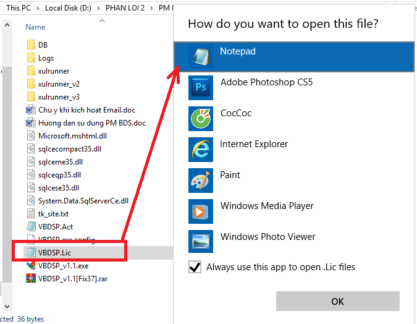Image resolution: width=417 pixels, height=324 pixels.
Task: Click the VBDSP_v1.1[Fix37].rar archive icon
Action: pyautogui.click(x=31, y=278)
